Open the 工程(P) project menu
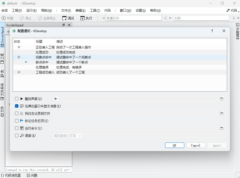This screenshot has height=178, width=240. coord(17,11)
